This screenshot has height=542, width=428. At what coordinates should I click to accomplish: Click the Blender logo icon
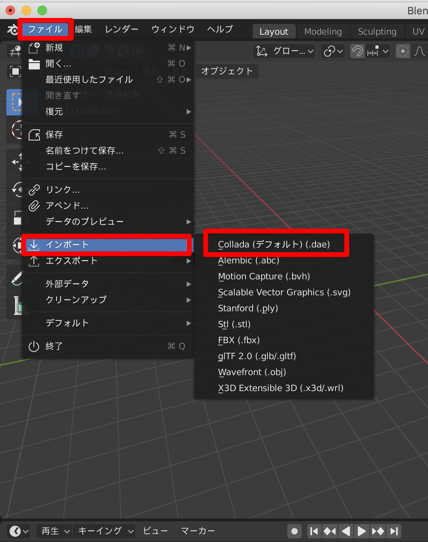click(x=12, y=30)
